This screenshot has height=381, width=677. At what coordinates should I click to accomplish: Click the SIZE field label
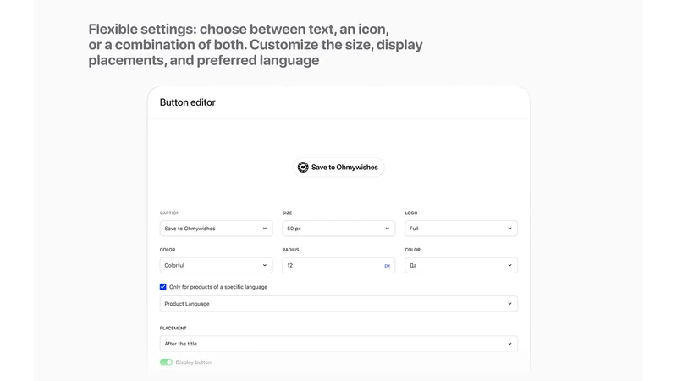[x=287, y=213]
